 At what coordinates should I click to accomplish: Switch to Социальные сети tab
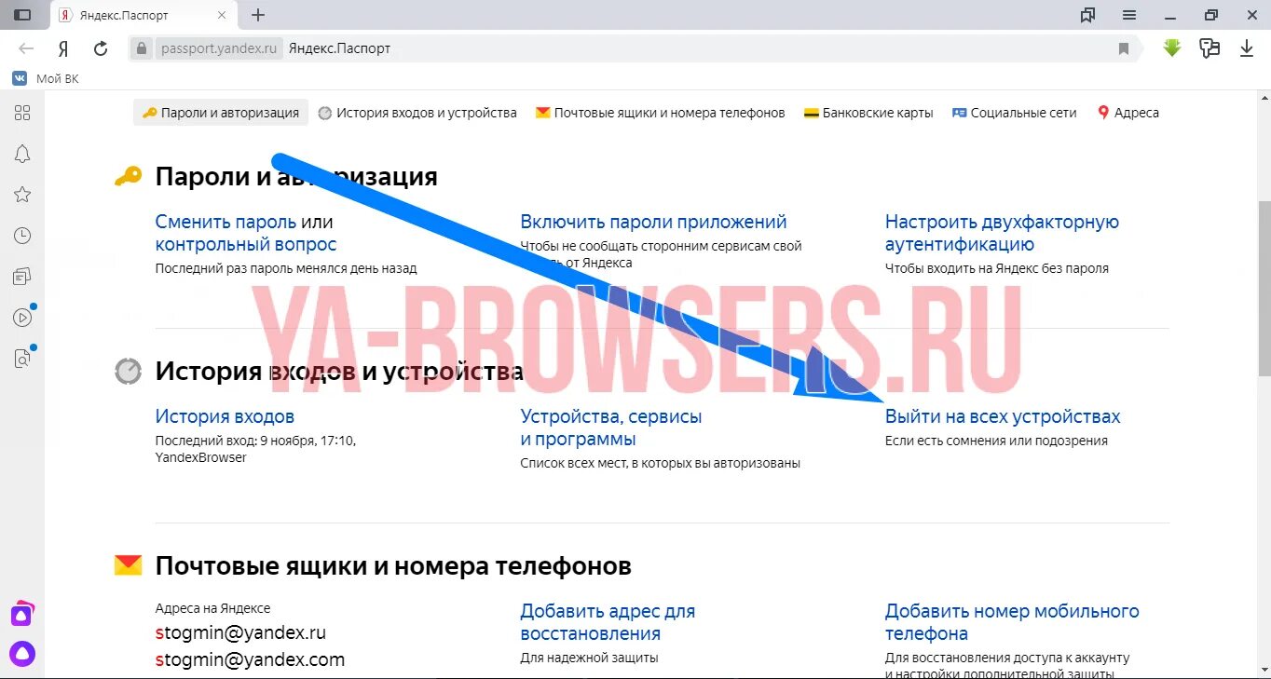click(1014, 113)
